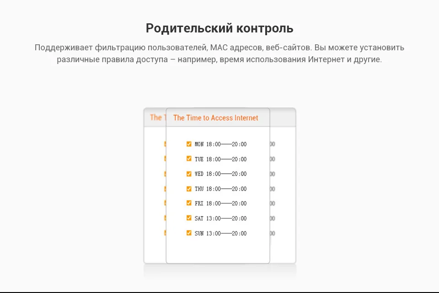Select the SAT 13:00——20:00 schedule text
Screen dimensions: 439x293
[x=220, y=218]
